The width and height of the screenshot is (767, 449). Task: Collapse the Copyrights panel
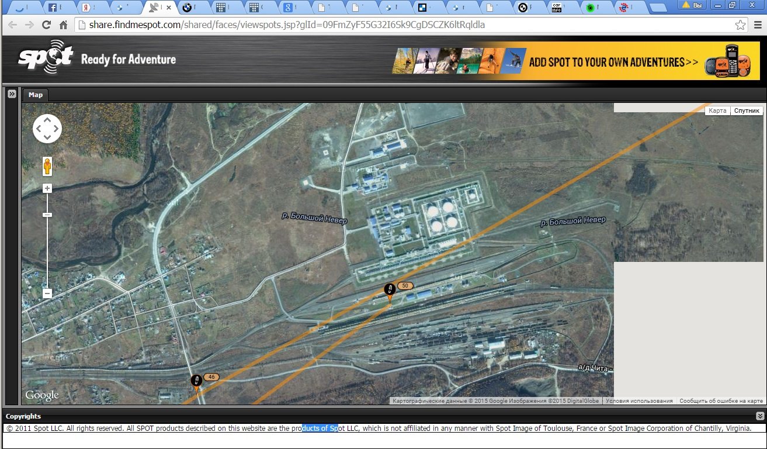click(759, 416)
